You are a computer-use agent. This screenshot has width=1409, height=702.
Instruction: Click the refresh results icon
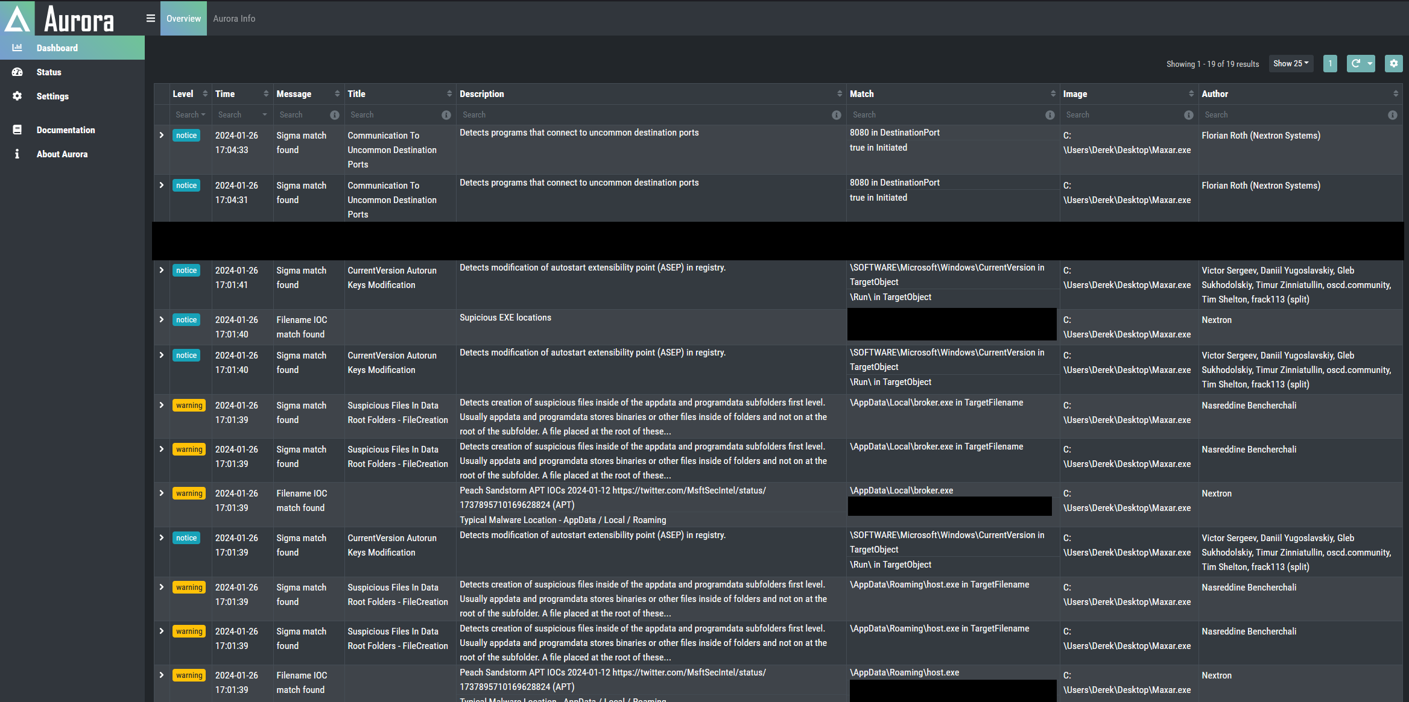click(x=1355, y=63)
